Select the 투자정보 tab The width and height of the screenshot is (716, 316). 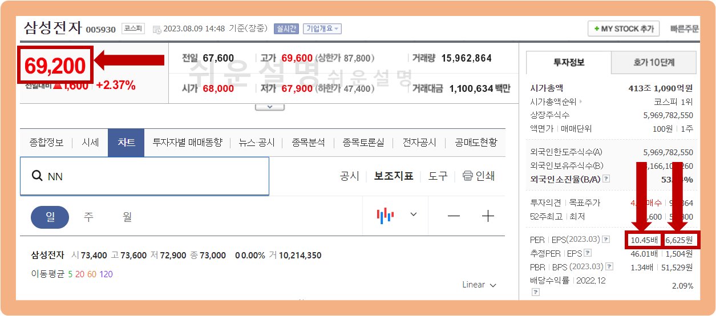(x=569, y=62)
